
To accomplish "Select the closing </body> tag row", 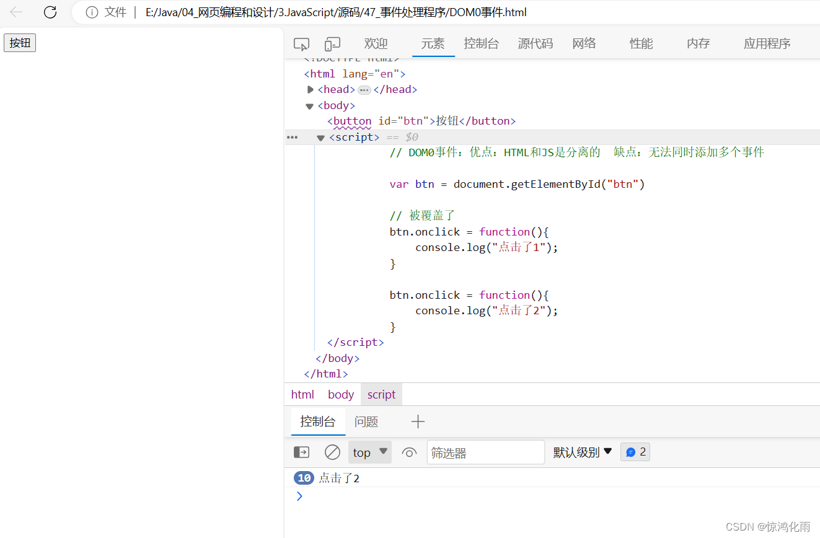I will click(x=337, y=358).
